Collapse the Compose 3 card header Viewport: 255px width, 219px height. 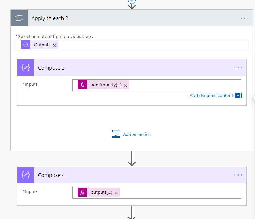click(x=132, y=68)
